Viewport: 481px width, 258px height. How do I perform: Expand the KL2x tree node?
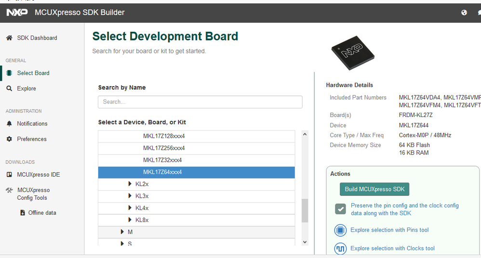(130, 184)
